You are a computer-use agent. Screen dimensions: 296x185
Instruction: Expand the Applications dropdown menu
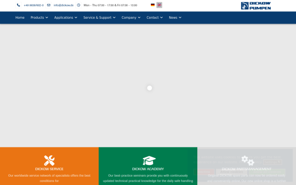click(66, 18)
